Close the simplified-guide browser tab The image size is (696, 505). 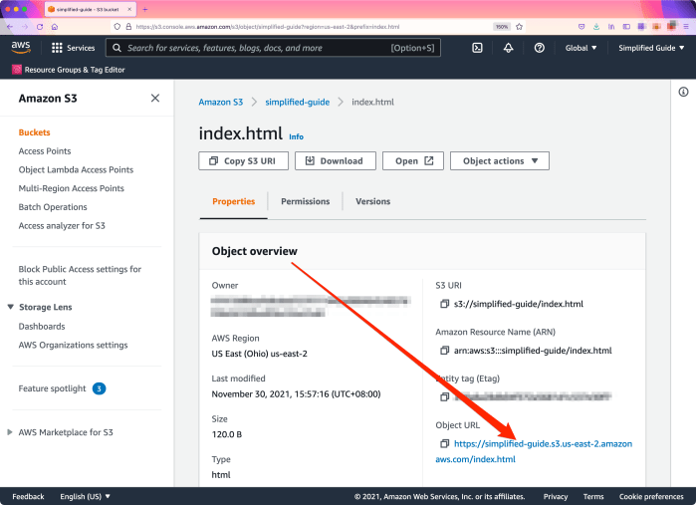(x=129, y=9)
